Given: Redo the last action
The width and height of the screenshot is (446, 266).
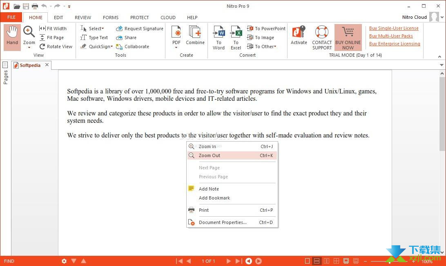Looking at the screenshot, I should click(57, 6).
